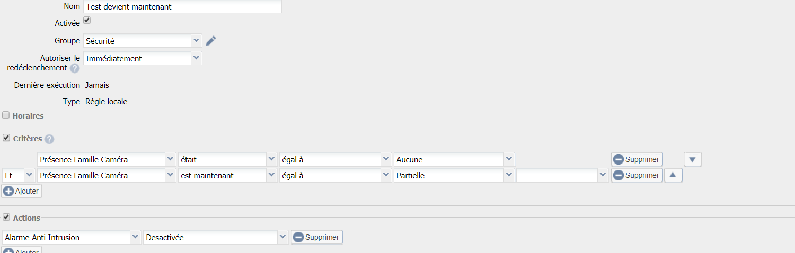This screenshot has height=253, width=795.
Task: Open help icon next to redéclenchement
Action: [x=75, y=68]
